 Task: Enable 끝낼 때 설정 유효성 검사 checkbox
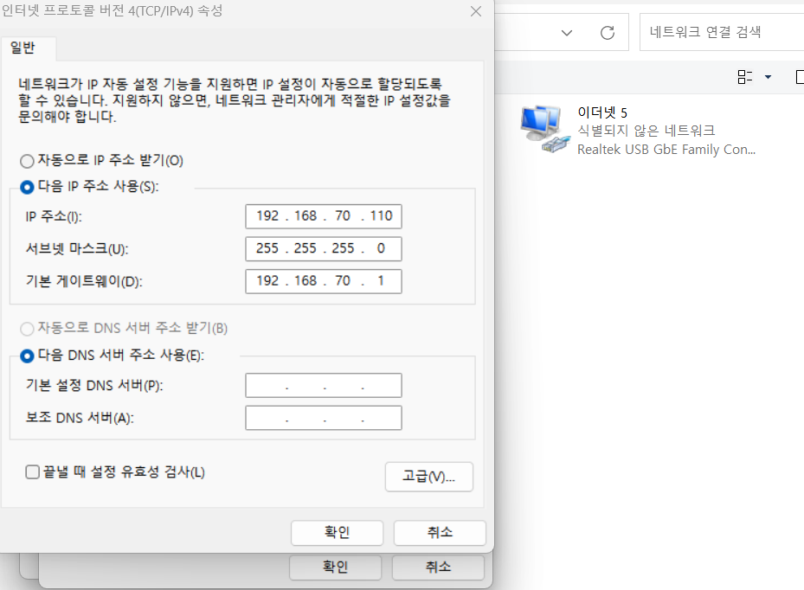pos(32,471)
